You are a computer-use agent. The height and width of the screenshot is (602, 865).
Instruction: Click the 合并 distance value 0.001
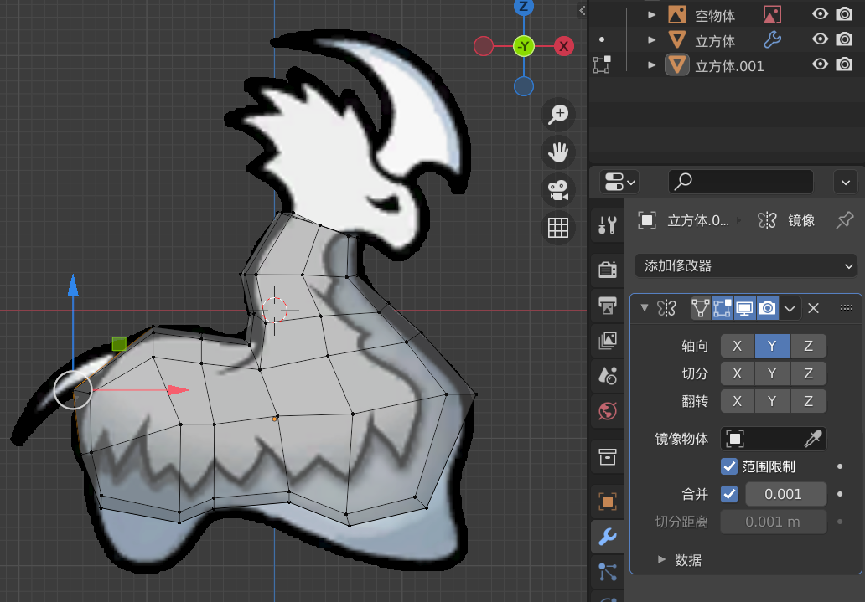tap(786, 494)
